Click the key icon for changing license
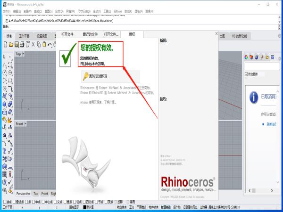The width and height of the screenshot is (283, 212). 85,76
